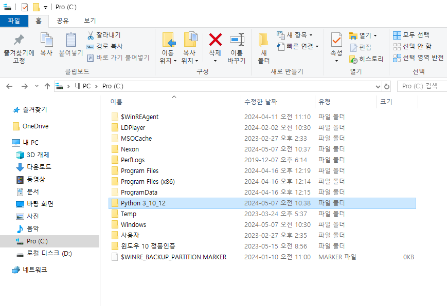Screen dimensions: 447x306
Task: Click title bar properties checkmark icon
Action: (25, 7)
